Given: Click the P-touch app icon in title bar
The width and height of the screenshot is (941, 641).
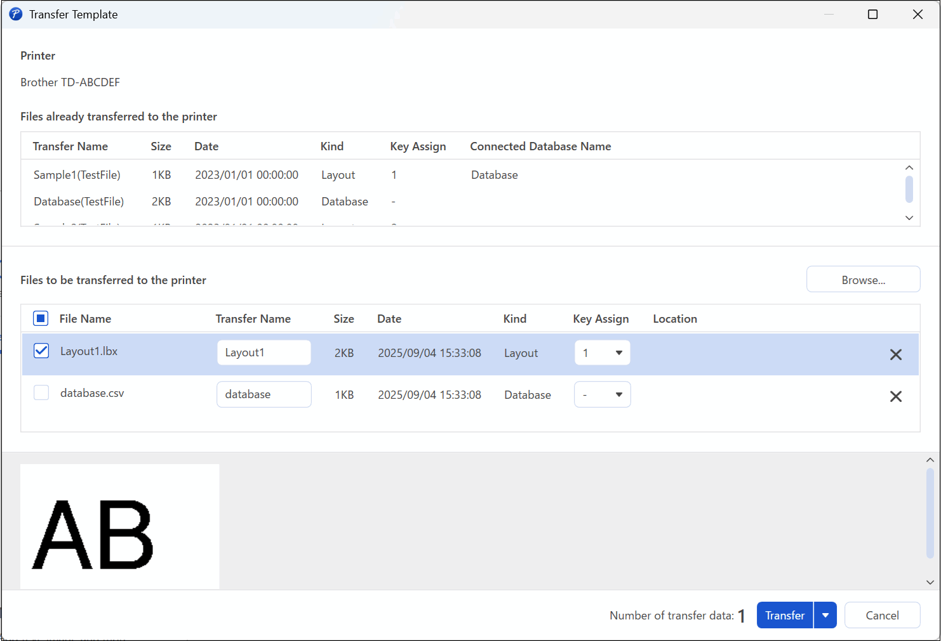Looking at the screenshot, I should pyautogui.click(x=16, y=14).
